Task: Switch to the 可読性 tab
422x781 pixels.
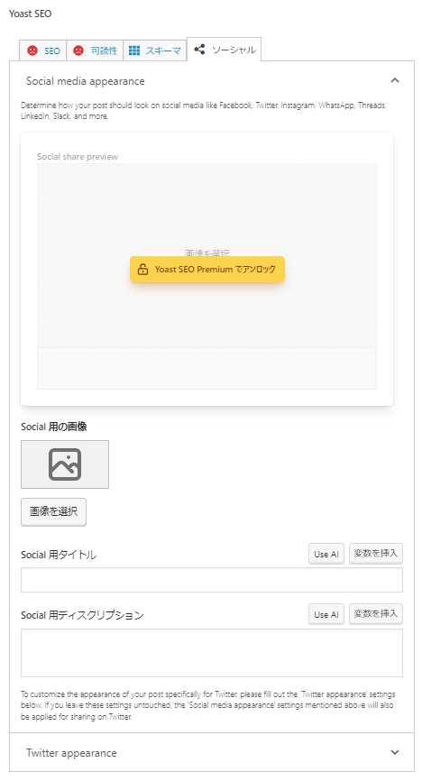Action: 95,51
